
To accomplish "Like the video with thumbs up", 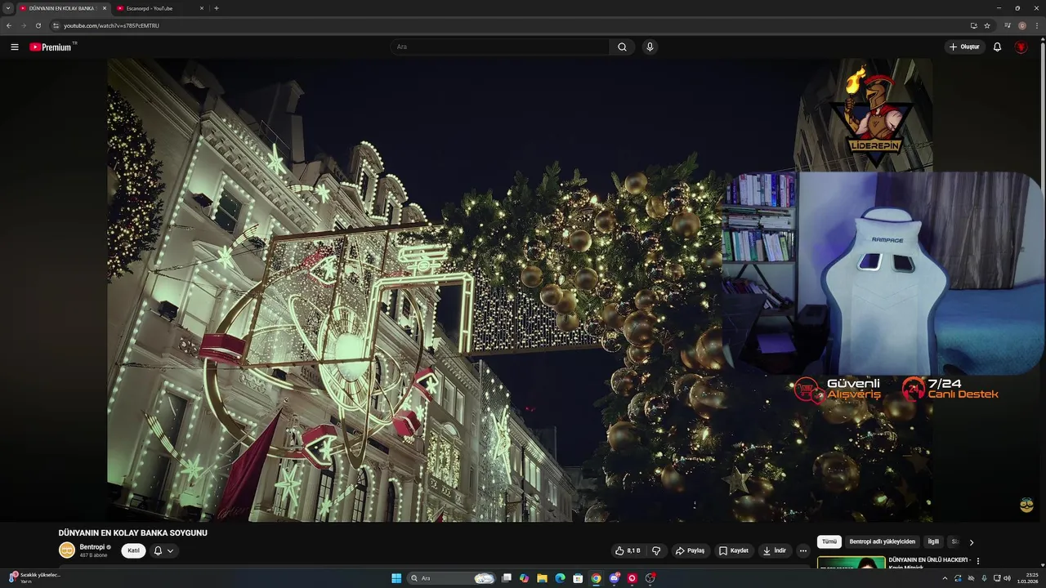I will pyautogui.click(x=628, y=550).
